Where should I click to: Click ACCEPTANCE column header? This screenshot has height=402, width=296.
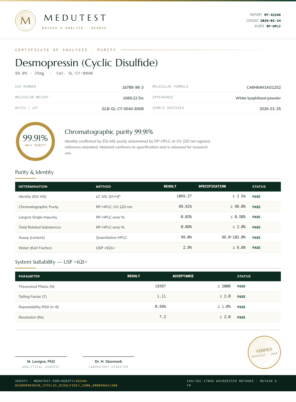[183, 276]
